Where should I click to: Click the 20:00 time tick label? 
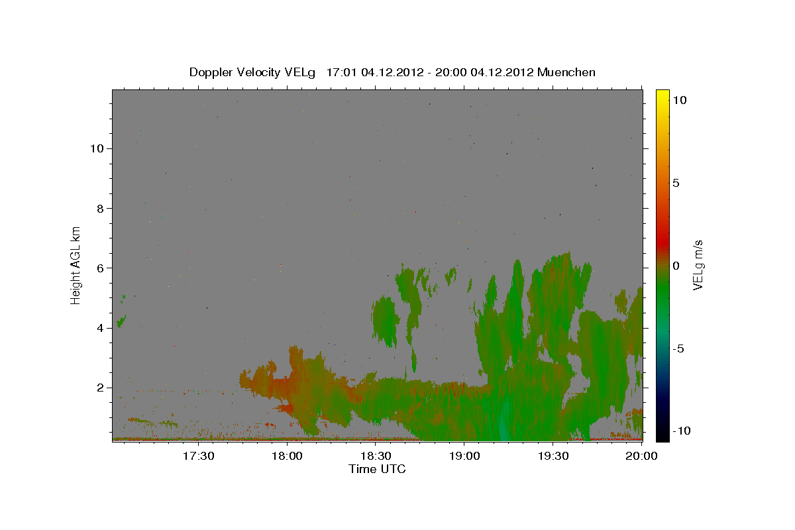pos(642,456)
